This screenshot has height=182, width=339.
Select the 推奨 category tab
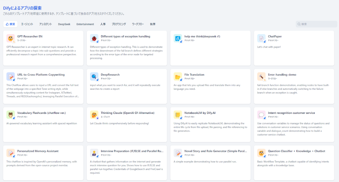pos(10,24)
